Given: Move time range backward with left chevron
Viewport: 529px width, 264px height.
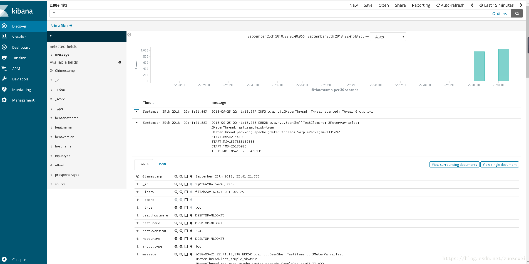Looking at the screenshot, I should point(472,5).
